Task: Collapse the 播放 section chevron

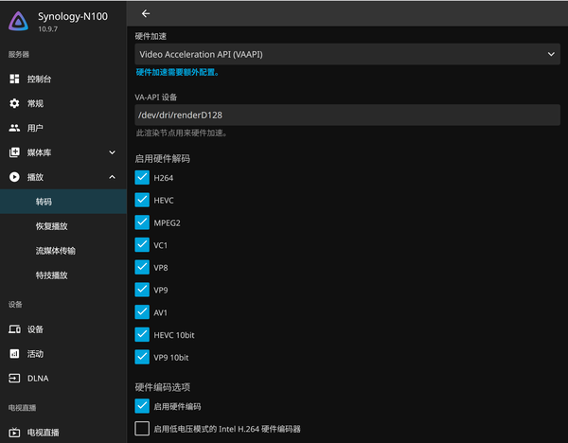Action: [113, 177]
